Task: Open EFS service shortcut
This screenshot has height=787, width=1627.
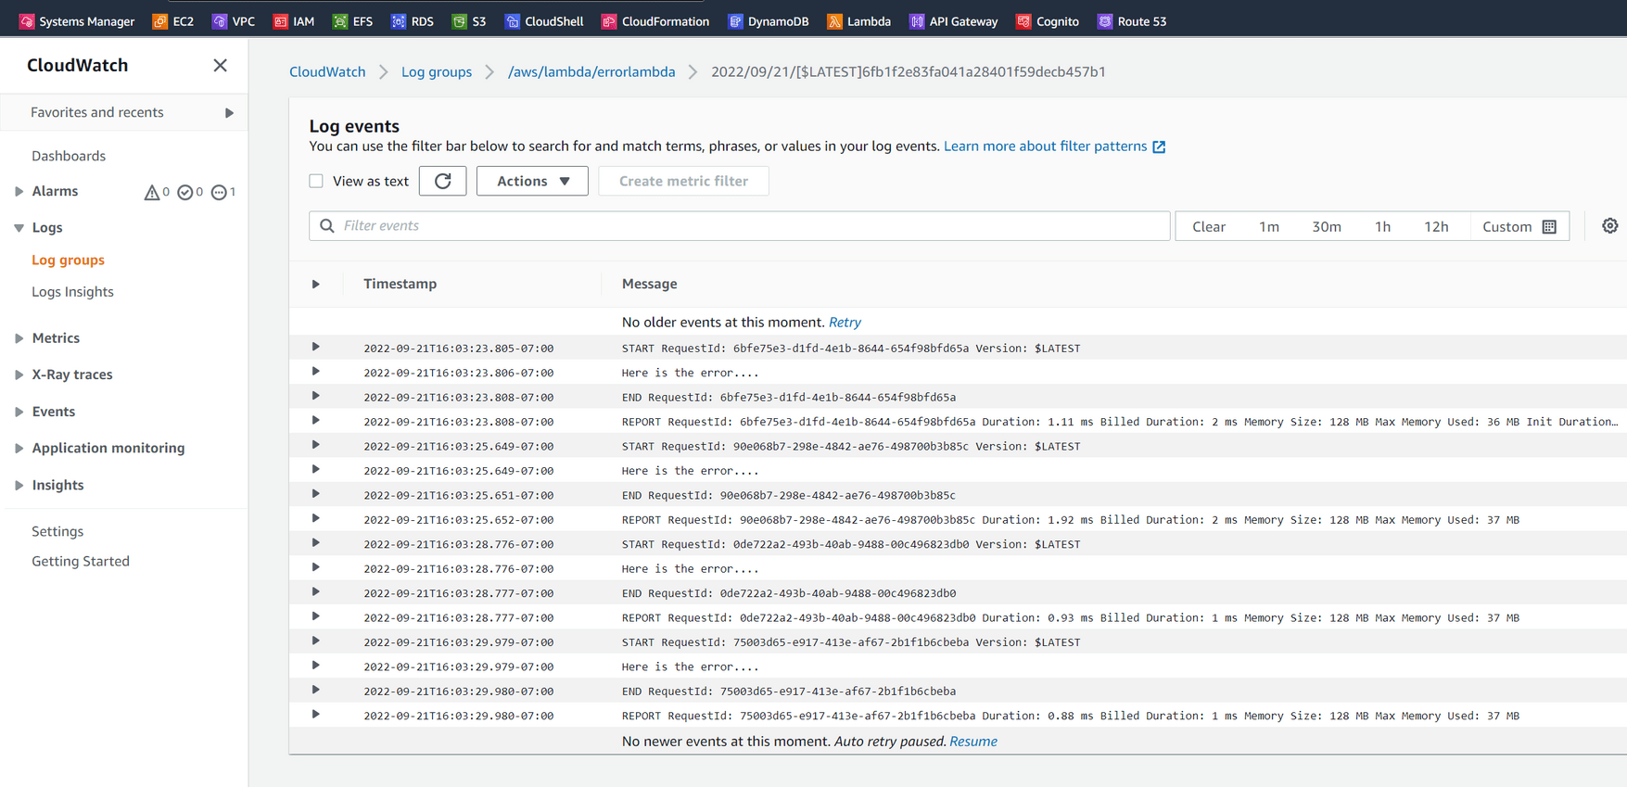Action: pos(353,21)
